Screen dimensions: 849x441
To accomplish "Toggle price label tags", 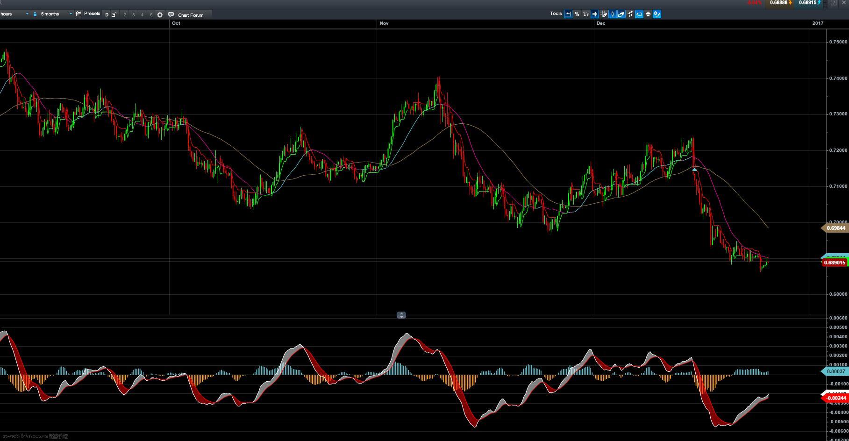I will [639, 14].
